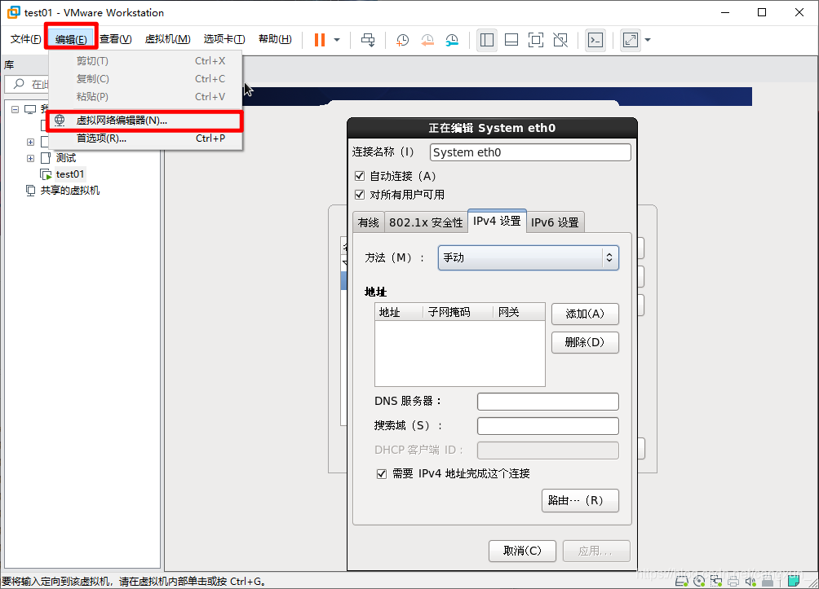
Task: Open the stretch display options dropdown arrow
Action: coord(648,40)
